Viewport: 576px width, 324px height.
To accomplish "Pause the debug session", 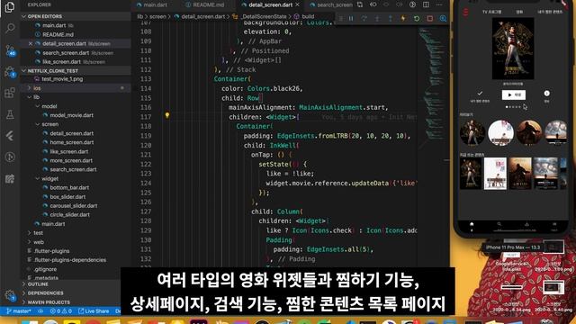I will click(351, 18).
